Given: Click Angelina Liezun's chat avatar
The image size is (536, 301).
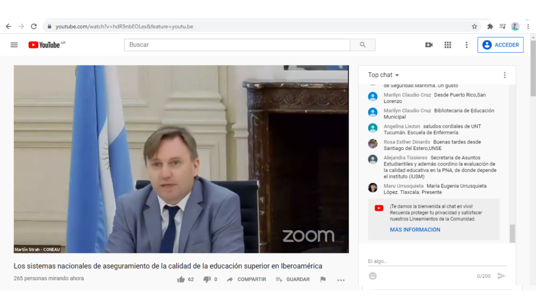Looking at the screenshot, I should [373, 128].
